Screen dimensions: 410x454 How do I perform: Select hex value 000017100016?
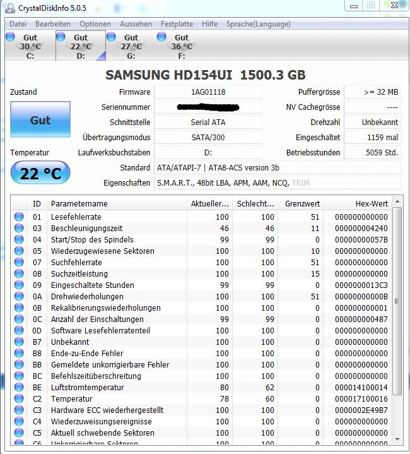pos(361,398)
